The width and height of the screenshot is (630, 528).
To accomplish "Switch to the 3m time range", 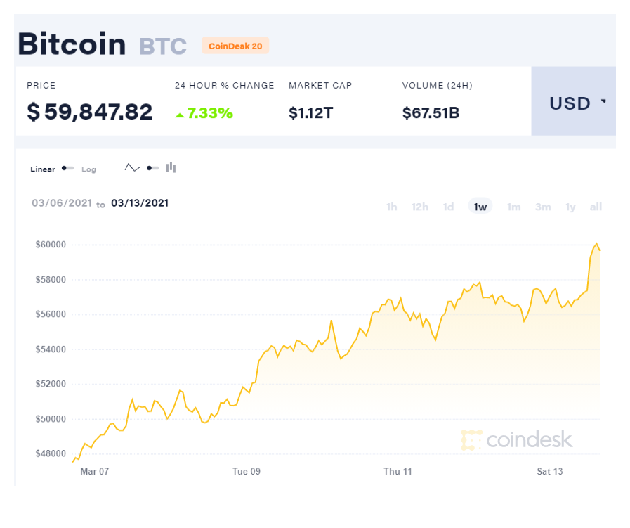I will (543, 207).
